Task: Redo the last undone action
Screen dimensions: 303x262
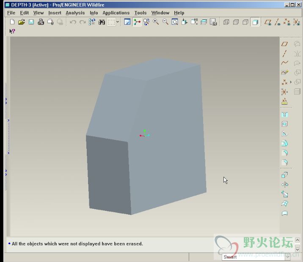Action: coord(83,22)
